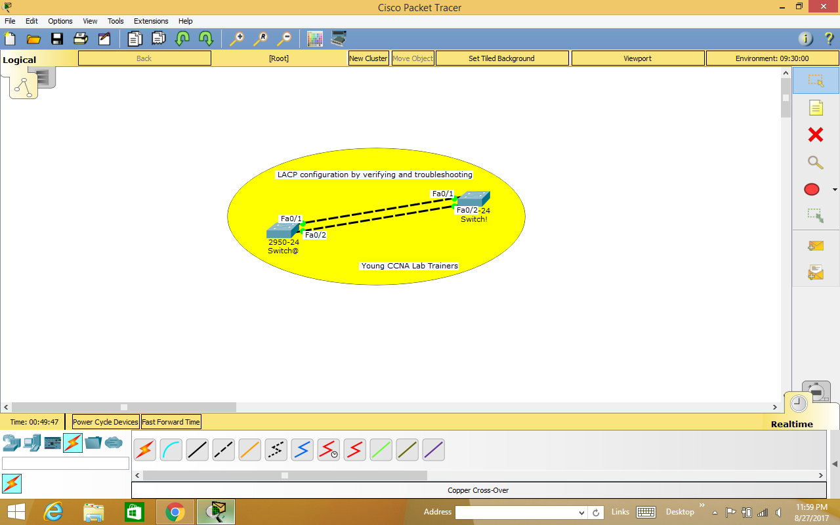Click Power Cycle Devices
840x525 pixels.
(106, 422)
